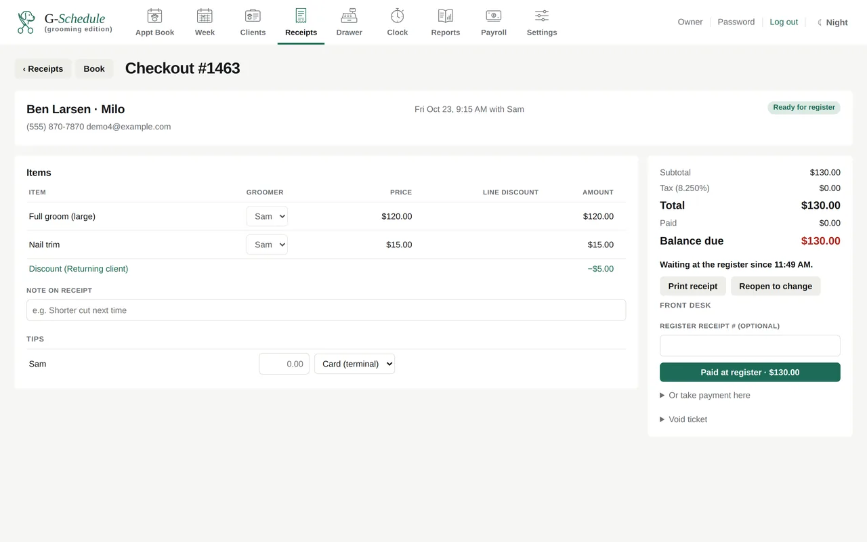The height and width of the screenshot is (542, 867).
Task: Expand 'Or take payment here'
Action: 705,395
